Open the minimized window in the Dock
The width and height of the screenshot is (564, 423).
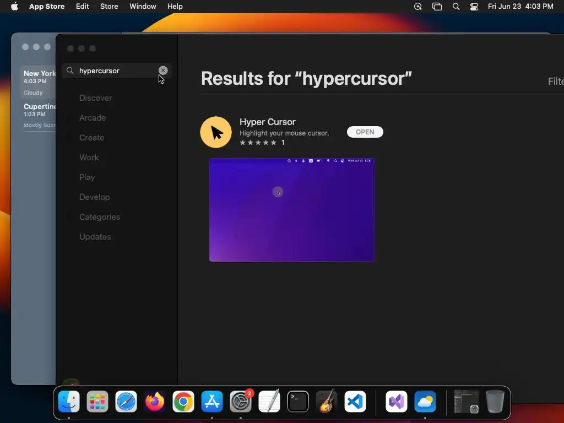point(466,402)
